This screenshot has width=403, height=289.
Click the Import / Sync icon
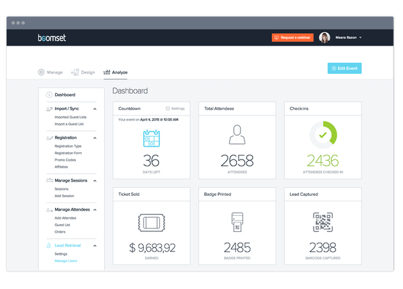coord(49,109)
